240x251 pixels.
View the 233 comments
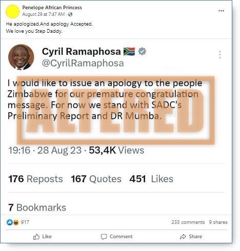[188, 222]
